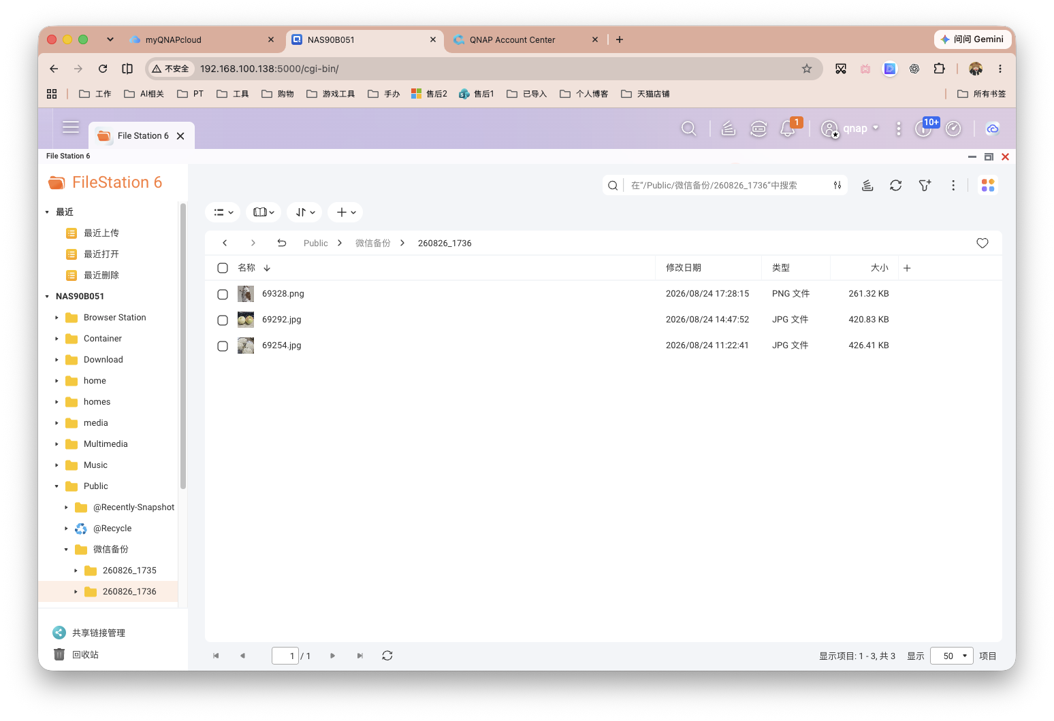Open the sort order dropdown
Screen dimensions: 1054x721
coord(304,212)
